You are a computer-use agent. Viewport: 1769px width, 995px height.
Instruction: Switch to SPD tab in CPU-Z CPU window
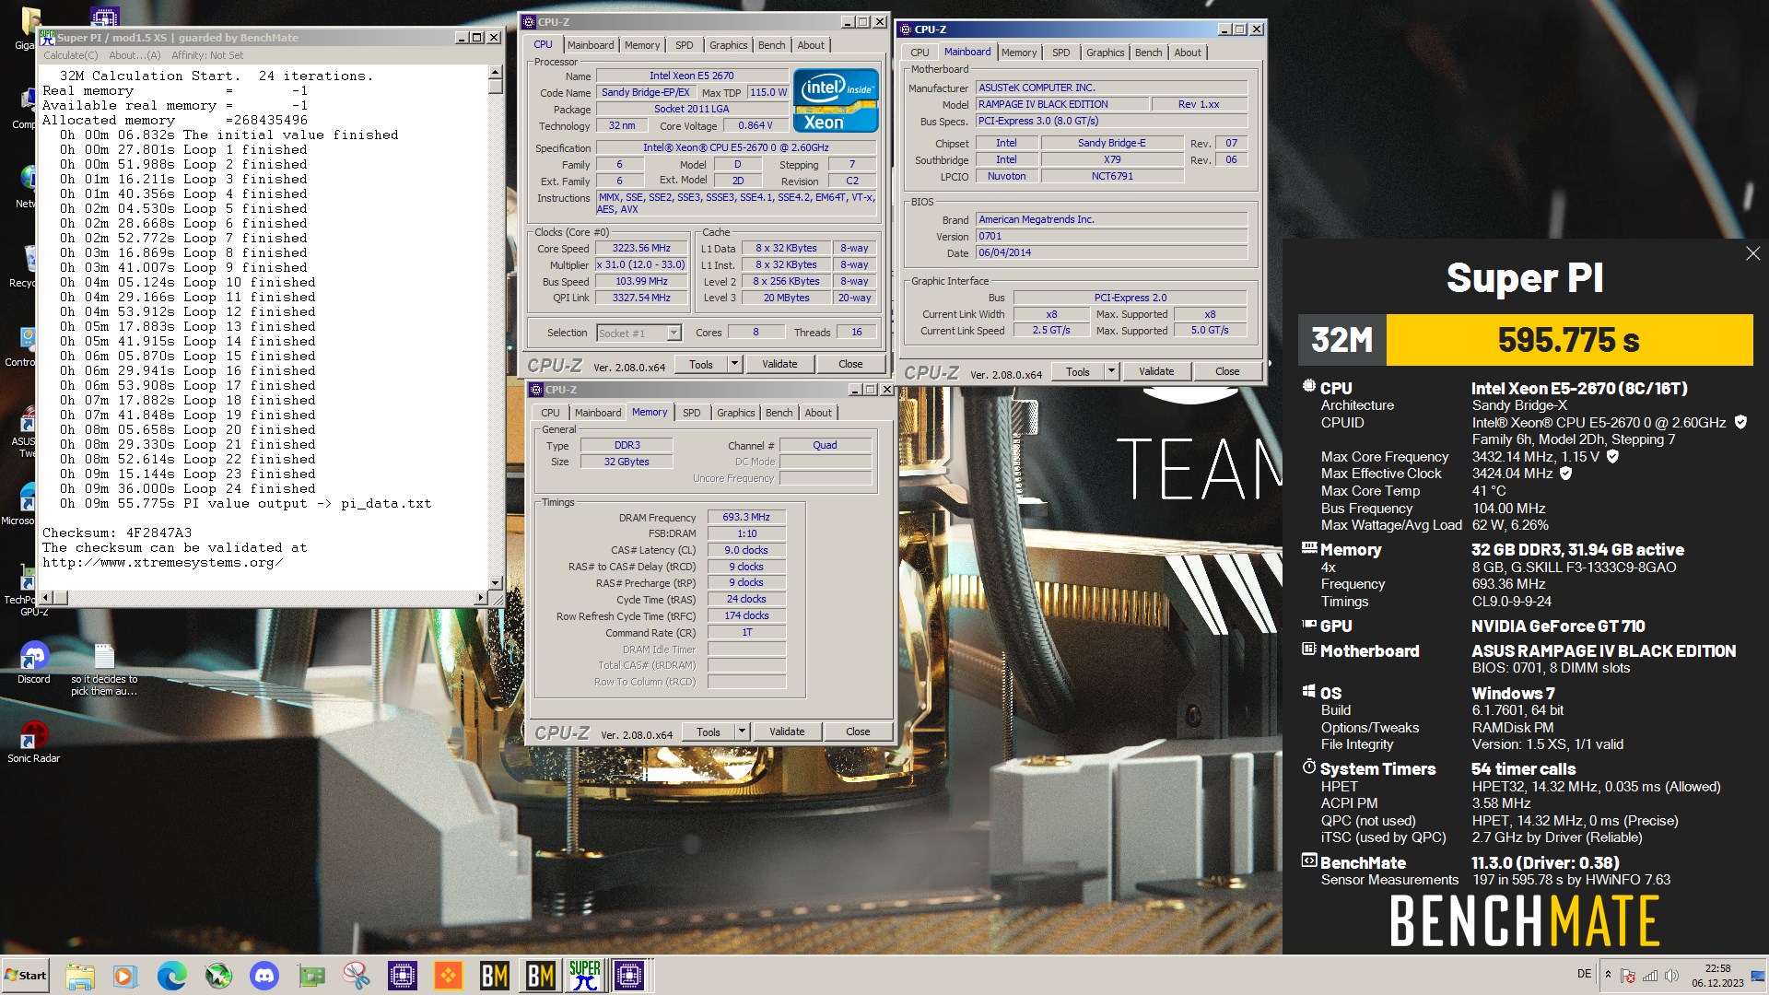(684, 45)
